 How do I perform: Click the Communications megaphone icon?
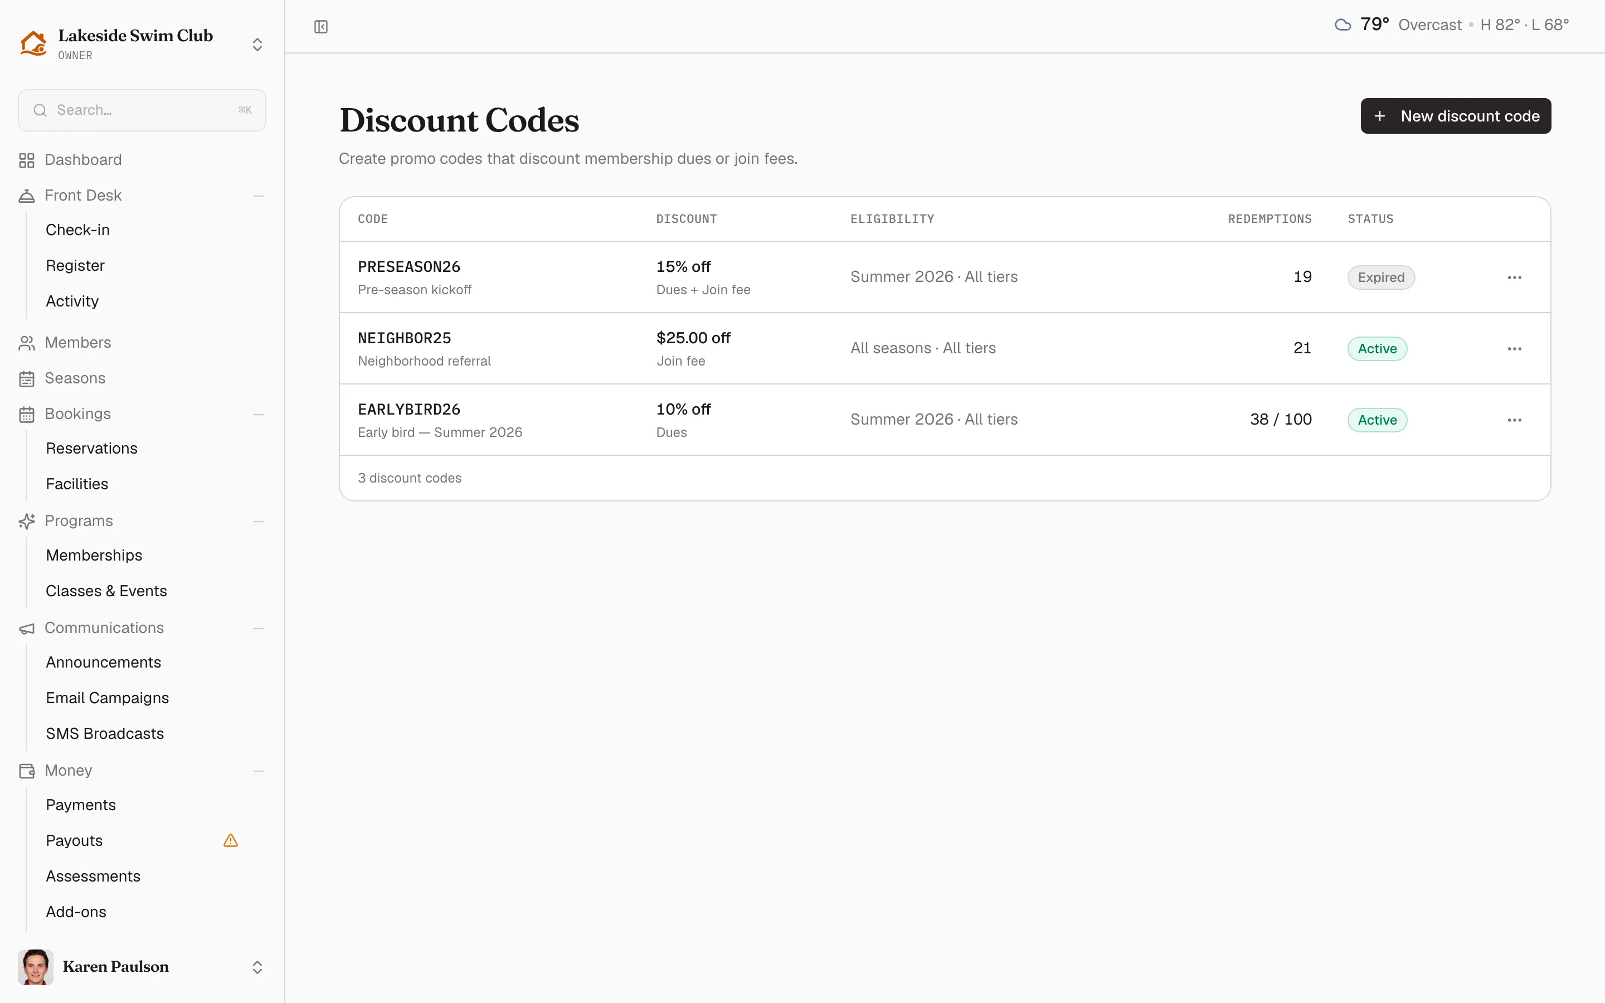coord(27,628)
